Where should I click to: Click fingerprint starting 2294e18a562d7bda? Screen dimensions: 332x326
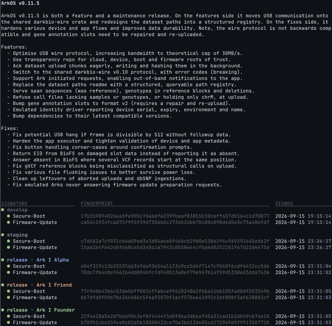coord(175,316)
